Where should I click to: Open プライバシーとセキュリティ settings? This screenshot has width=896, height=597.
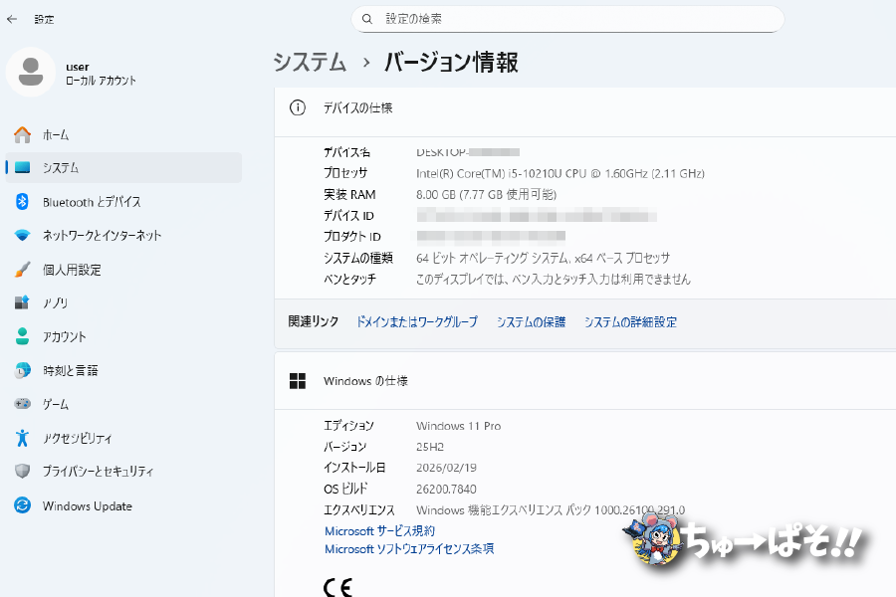pyautogui.click(x=123, y=472)
